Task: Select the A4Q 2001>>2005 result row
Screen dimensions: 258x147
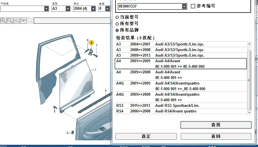Action: [x=181, y=86]
